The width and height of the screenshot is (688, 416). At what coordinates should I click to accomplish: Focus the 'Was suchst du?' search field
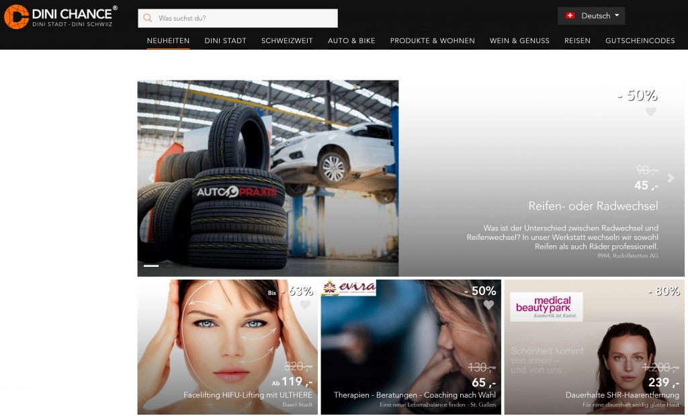[245, 18]
